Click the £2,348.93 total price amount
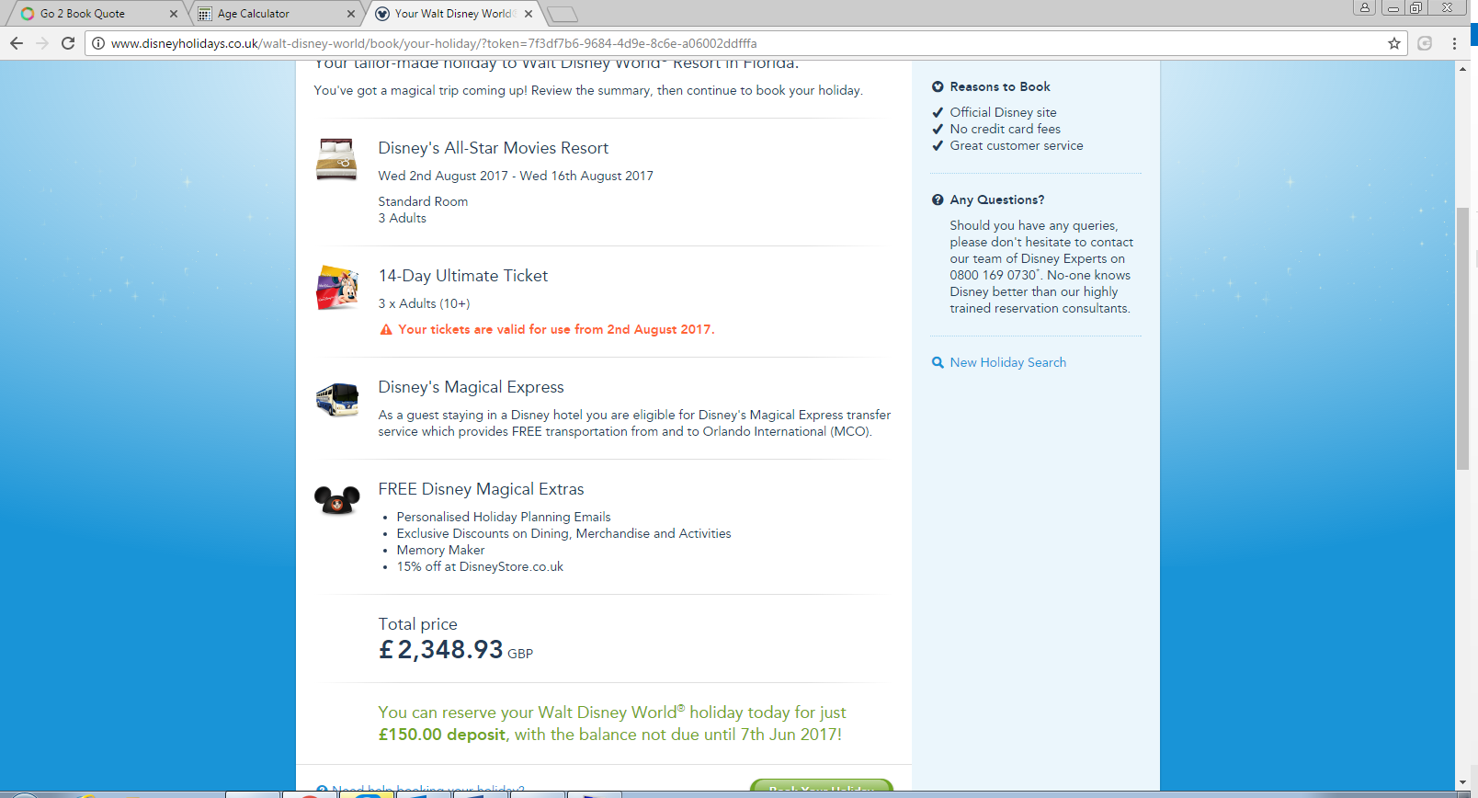1478x798 pixels. (x=441, y=650)
